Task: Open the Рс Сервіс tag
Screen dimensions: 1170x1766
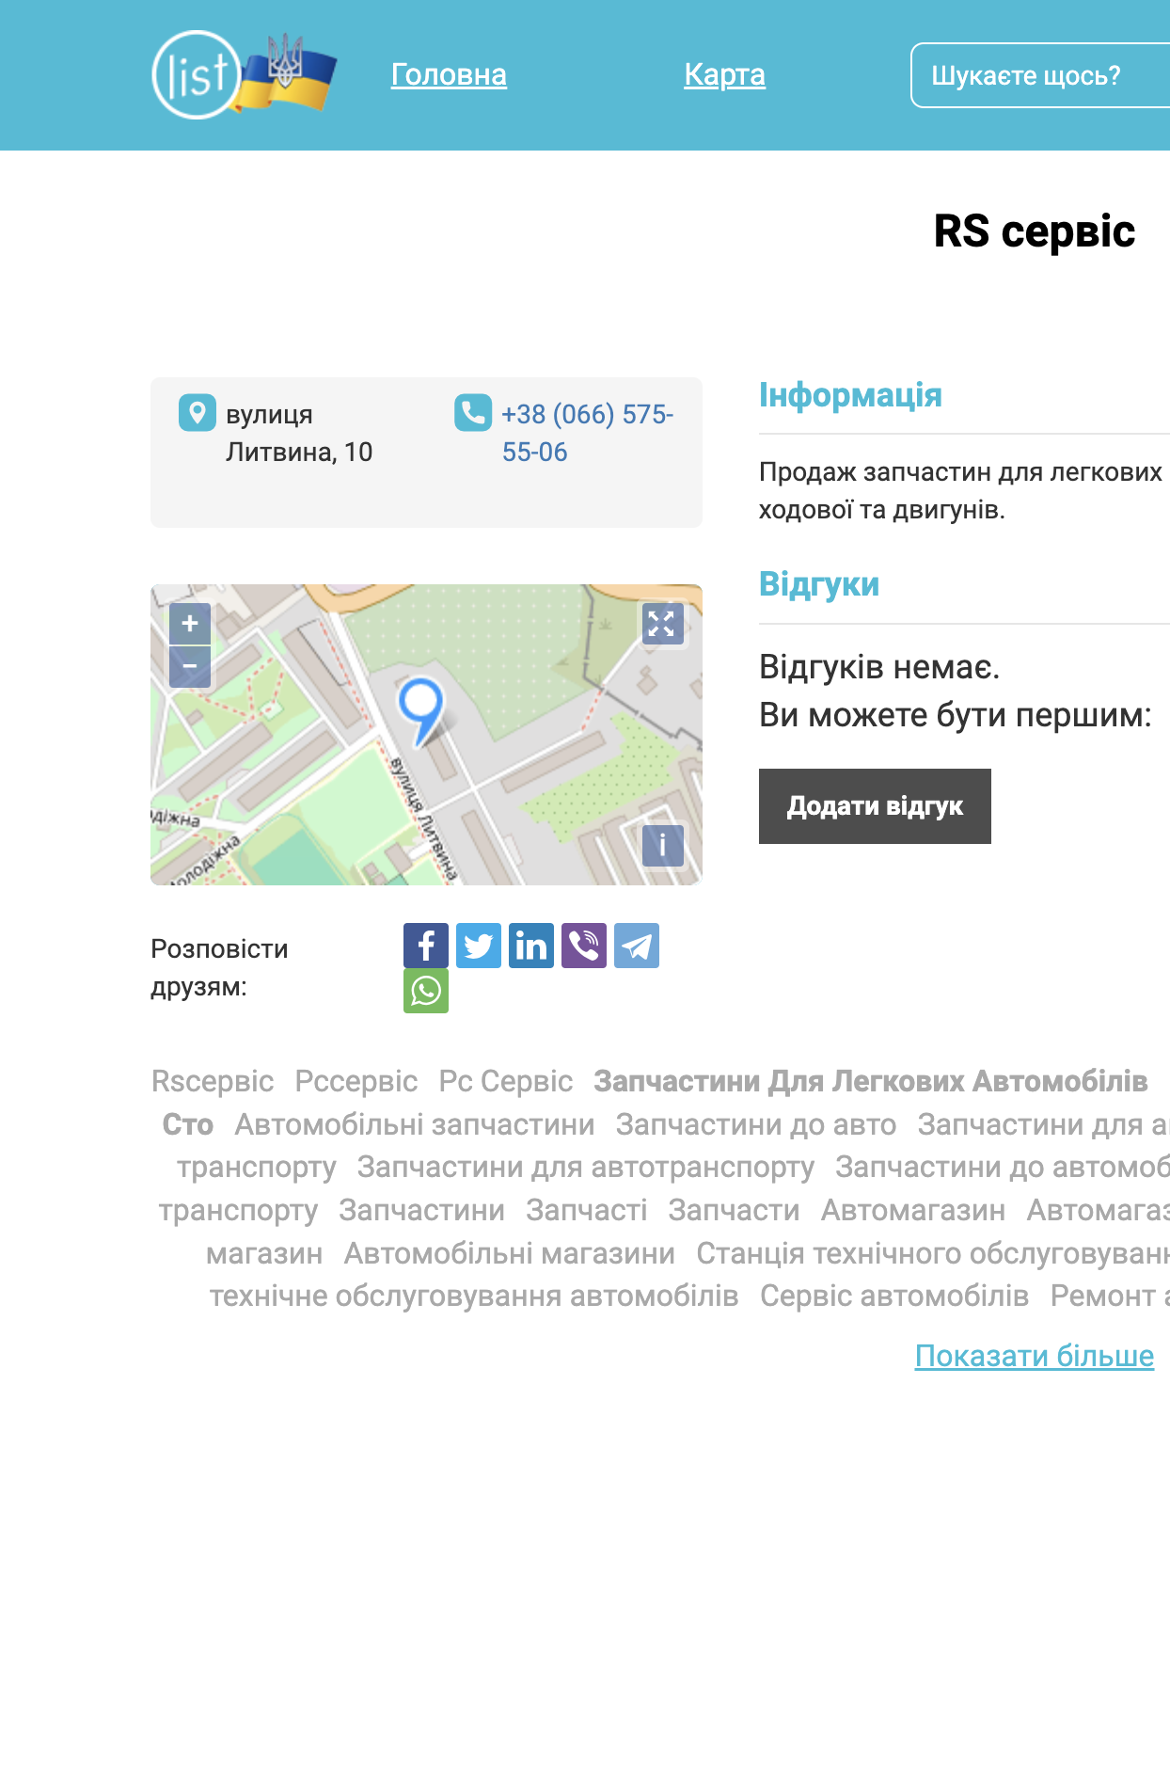Action: coord(506,1081)
